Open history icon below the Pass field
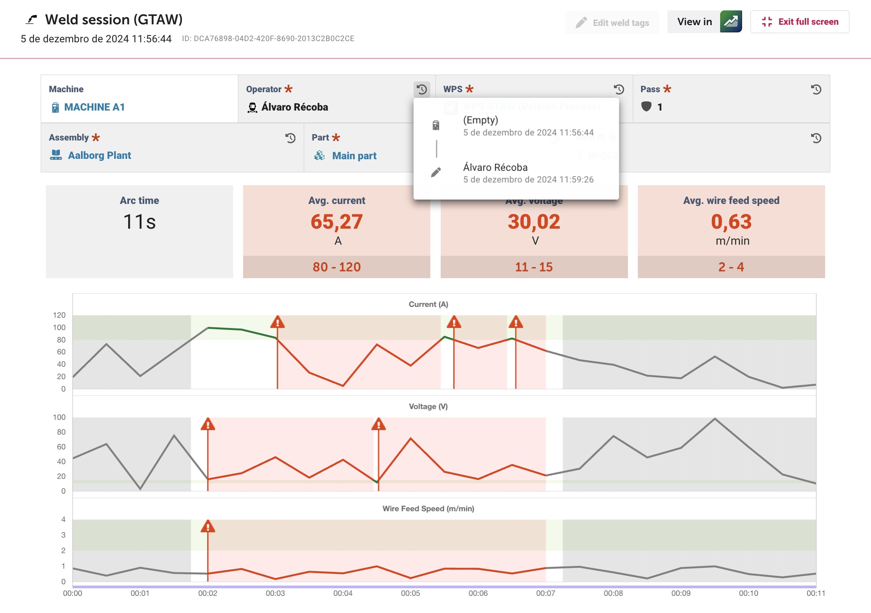Image resolution: width=871 pixels, height=613 pixels. tap(816, 138)
